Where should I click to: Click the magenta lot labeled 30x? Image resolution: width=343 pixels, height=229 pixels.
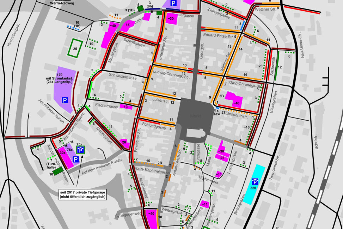(x=62, y=153)
